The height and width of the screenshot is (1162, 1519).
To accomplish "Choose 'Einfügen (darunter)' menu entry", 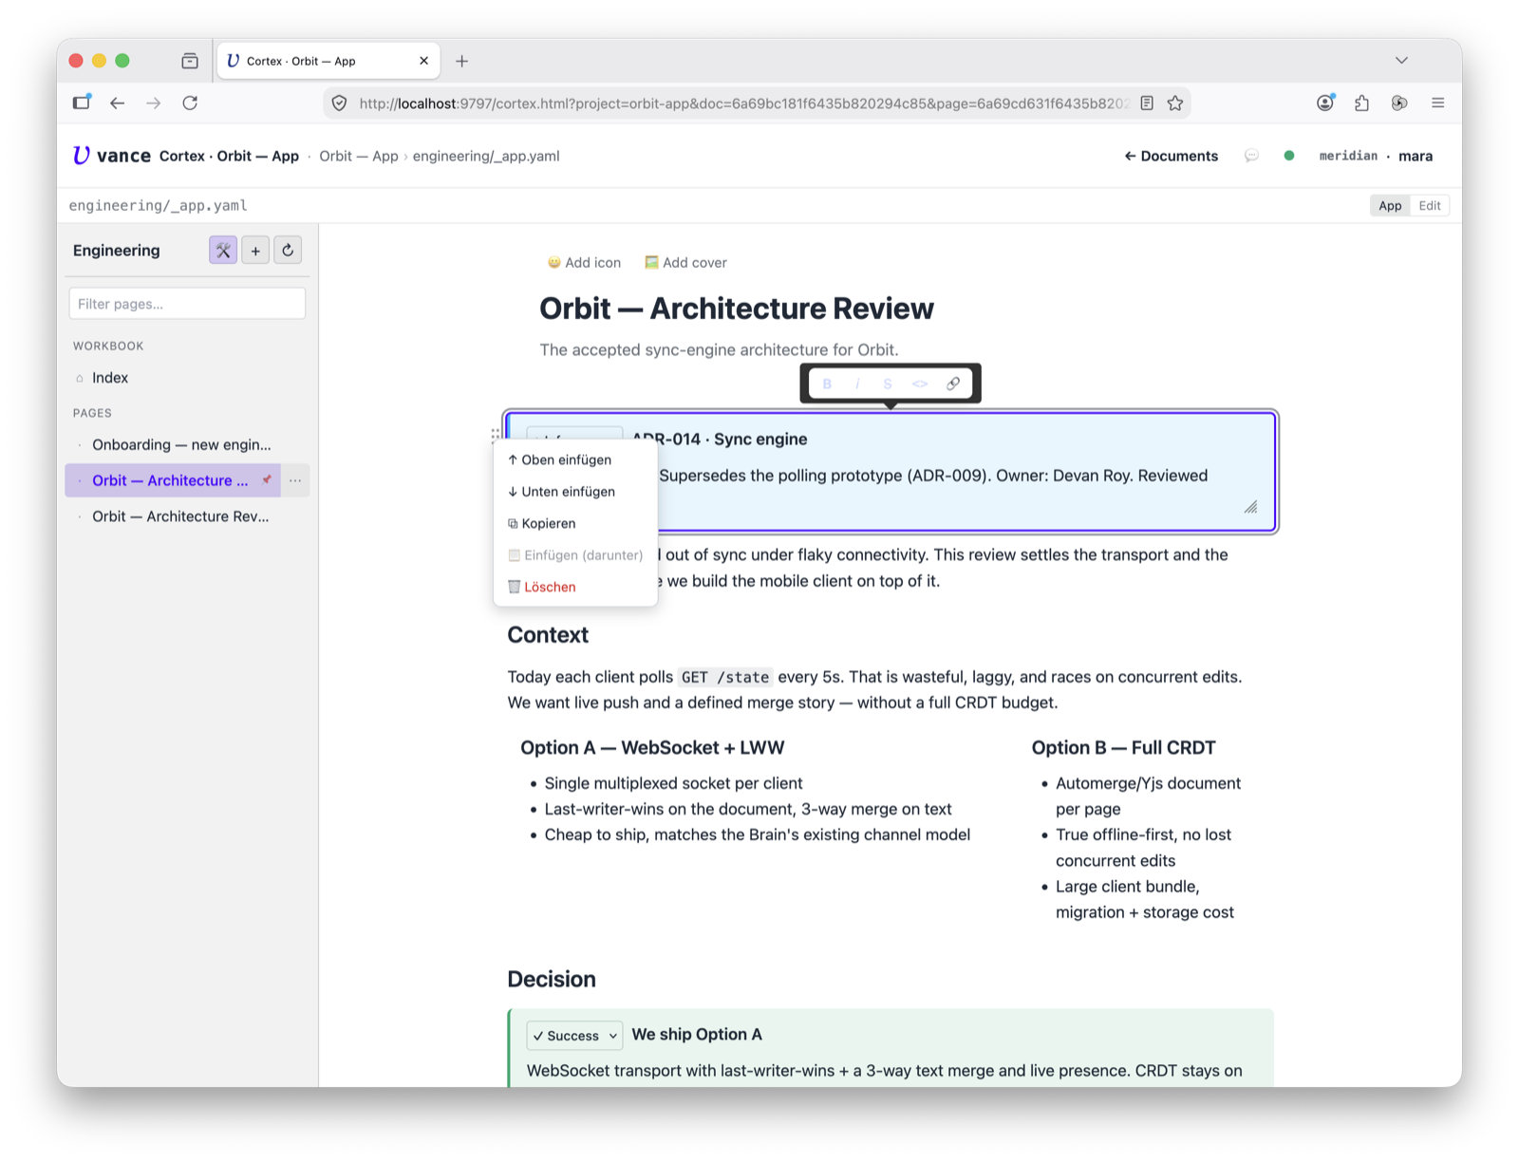I will [575, 555].
